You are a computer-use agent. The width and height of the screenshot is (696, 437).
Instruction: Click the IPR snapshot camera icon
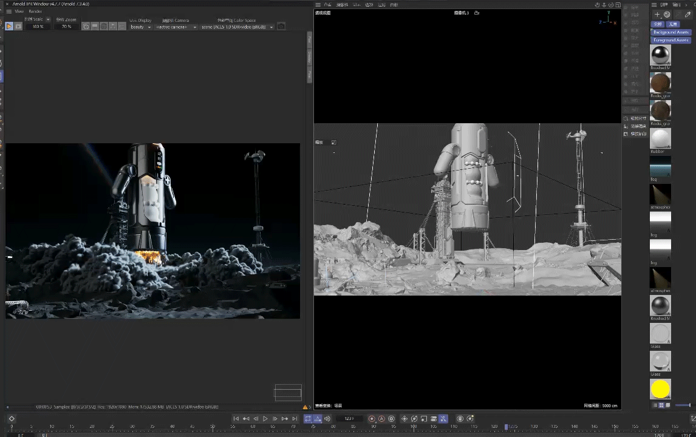tap(281, 27)
